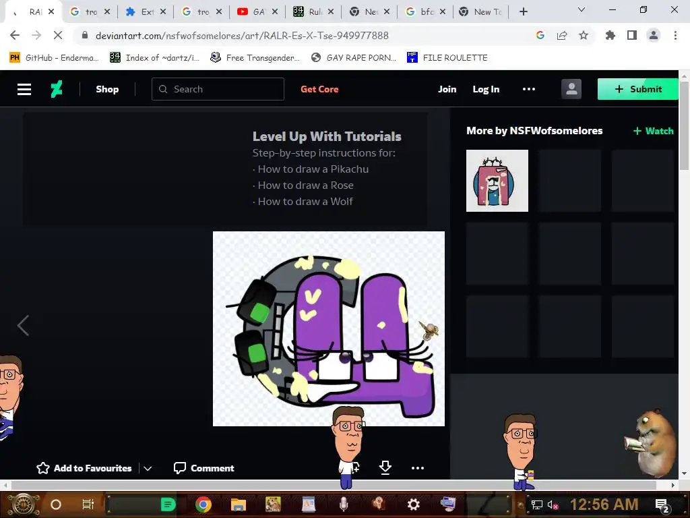The image size is (690, 518).
Task: Click the deviantart.com address bar URL
Action: (x=242, y=36)
